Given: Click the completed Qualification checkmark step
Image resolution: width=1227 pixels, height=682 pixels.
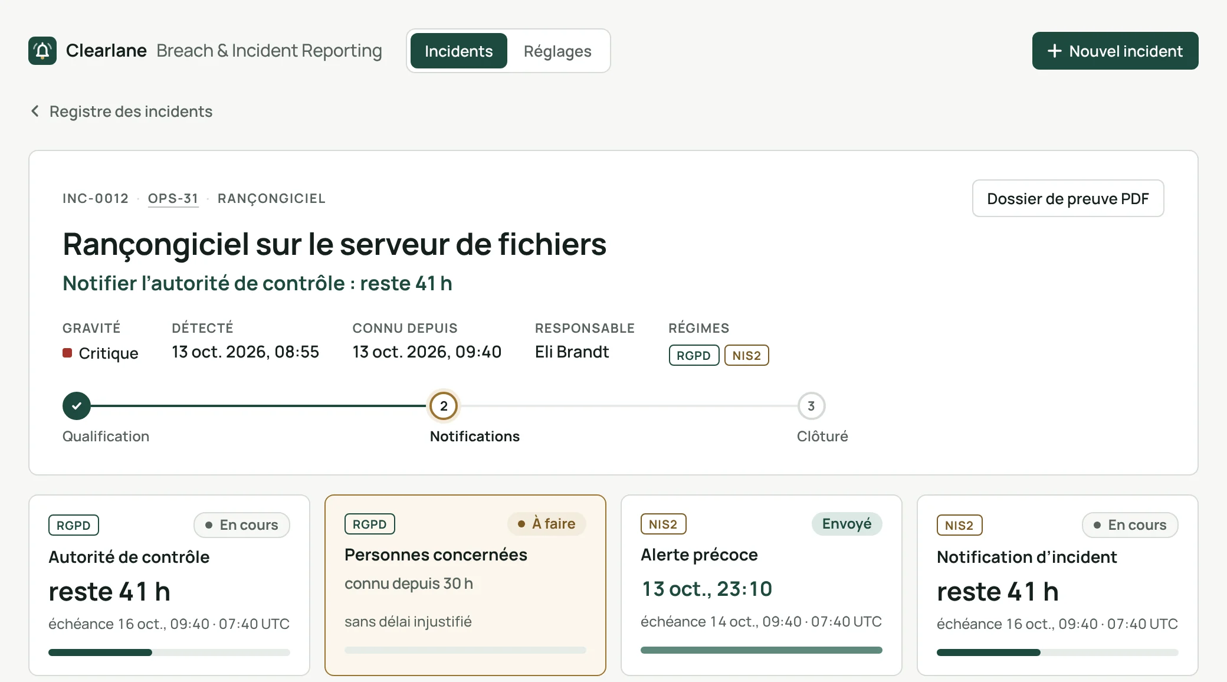Looking at the screenshot, I should click(77, 406).
